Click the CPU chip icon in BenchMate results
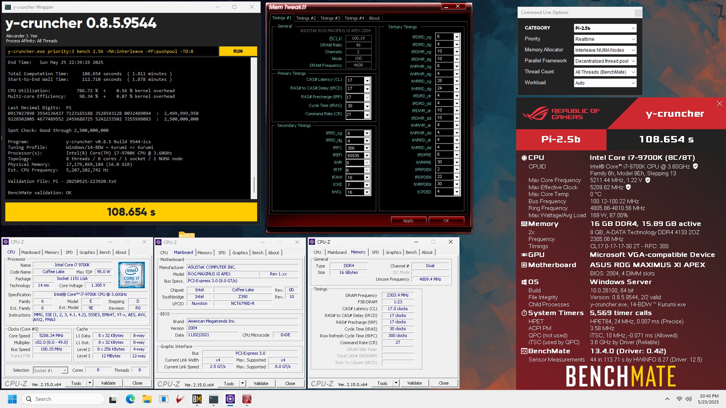This screenshot has height=408, width=726. pyautogui.click(x=524, y=158)
